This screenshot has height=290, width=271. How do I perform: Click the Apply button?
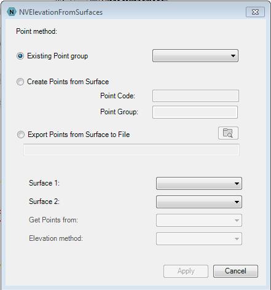pos(186,271)
